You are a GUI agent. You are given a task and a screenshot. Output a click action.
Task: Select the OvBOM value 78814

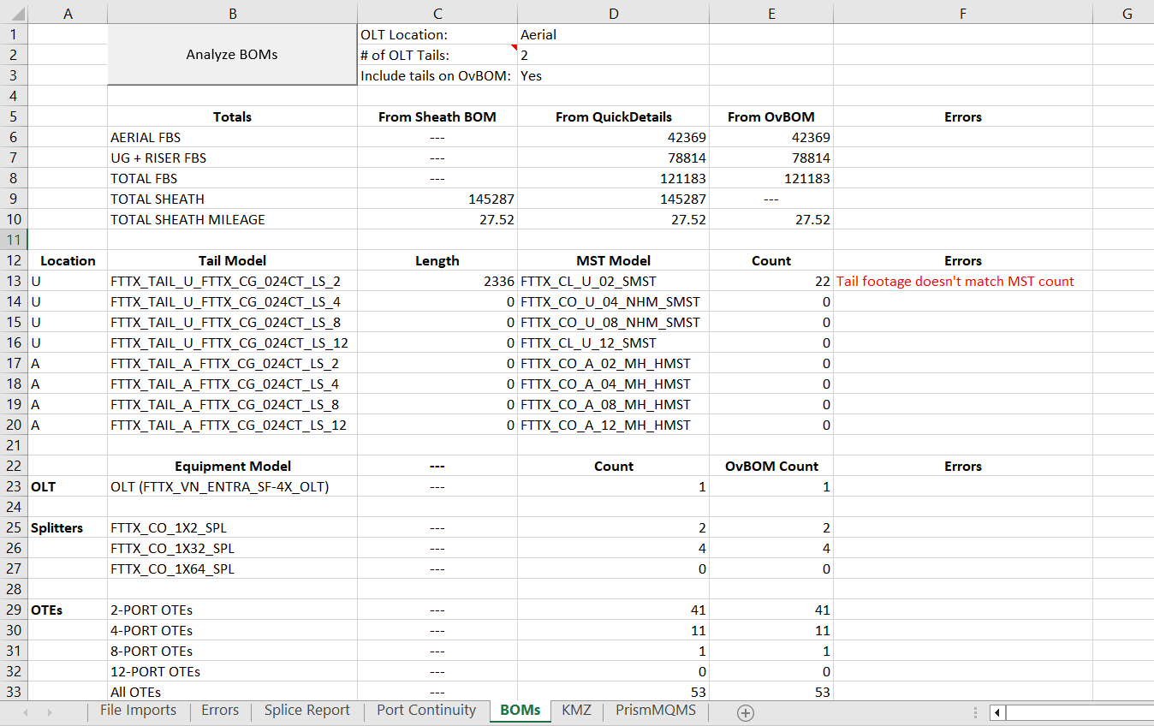tap(771, 158)
